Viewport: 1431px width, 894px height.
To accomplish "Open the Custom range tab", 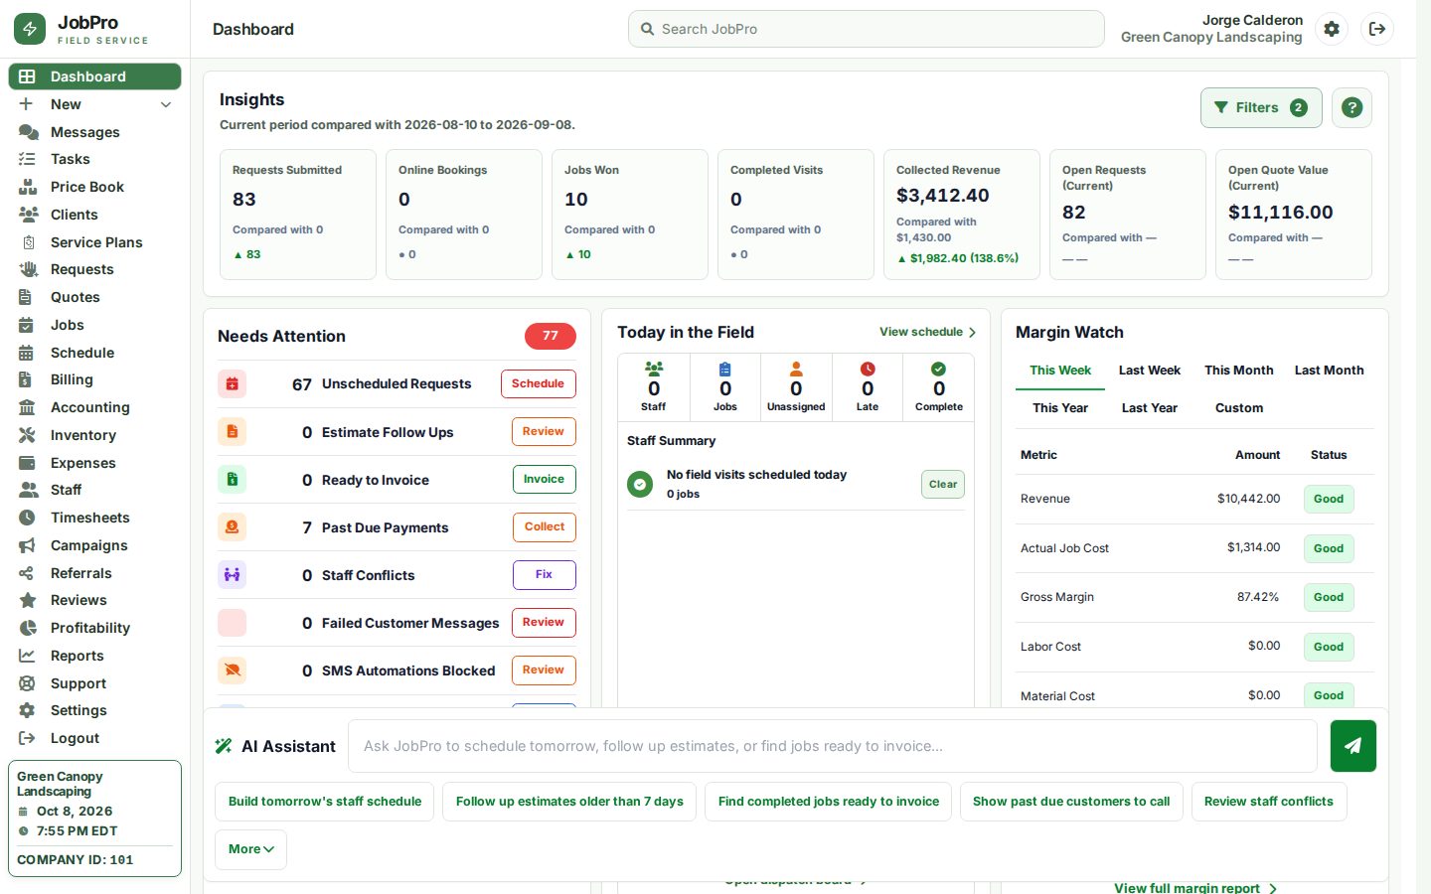I will pyautogui.click(x=1239, y=408).
